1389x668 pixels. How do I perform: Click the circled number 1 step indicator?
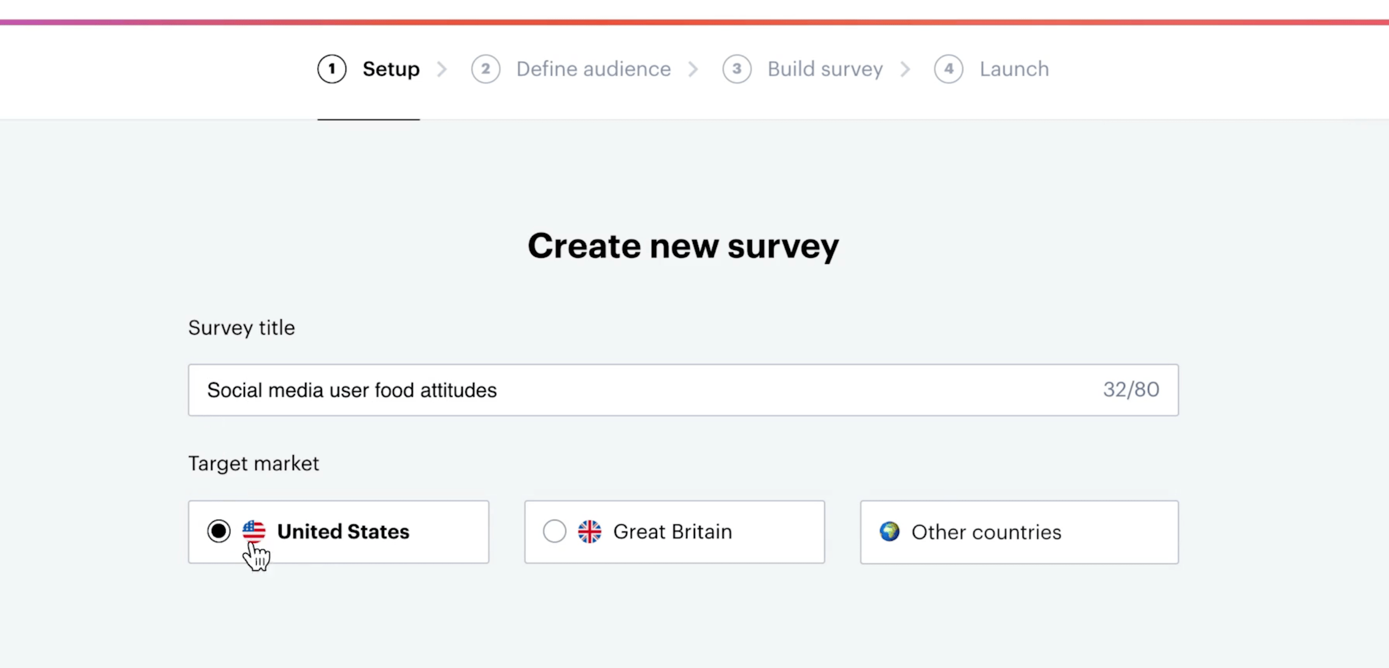pos(332,68)
